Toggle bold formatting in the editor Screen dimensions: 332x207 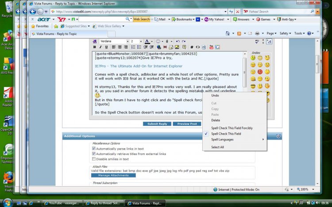95,47
